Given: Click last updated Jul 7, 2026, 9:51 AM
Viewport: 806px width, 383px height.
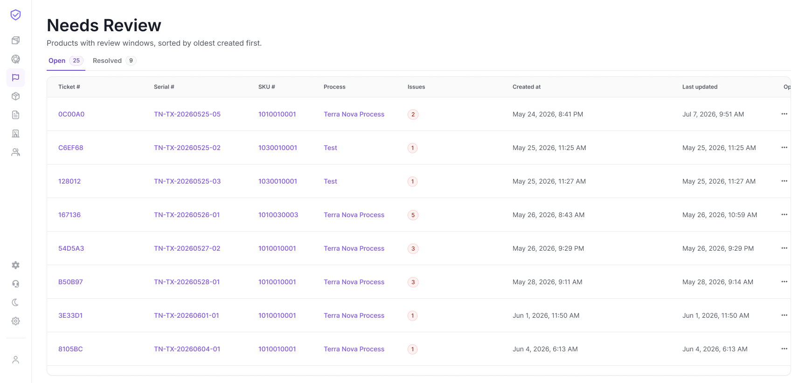Looking at the screenshot, I should [713, 114].
